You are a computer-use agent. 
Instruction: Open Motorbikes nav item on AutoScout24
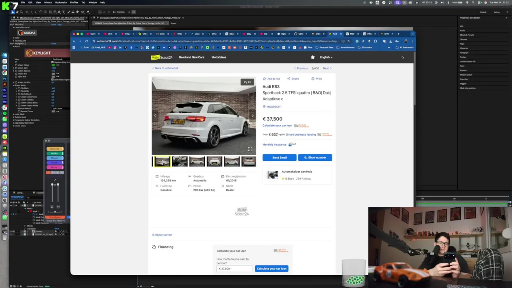point(219,57)
